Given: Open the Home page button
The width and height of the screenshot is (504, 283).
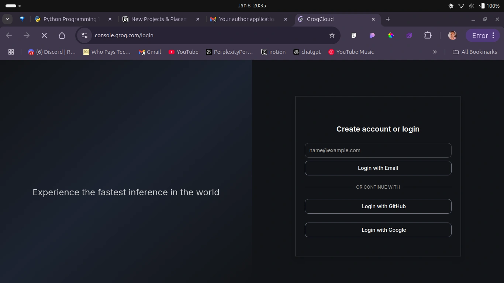Looking at the screenshot, I should [62, 35].
